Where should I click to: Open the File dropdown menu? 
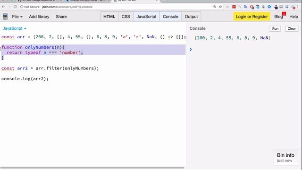[x=17, y=17]
